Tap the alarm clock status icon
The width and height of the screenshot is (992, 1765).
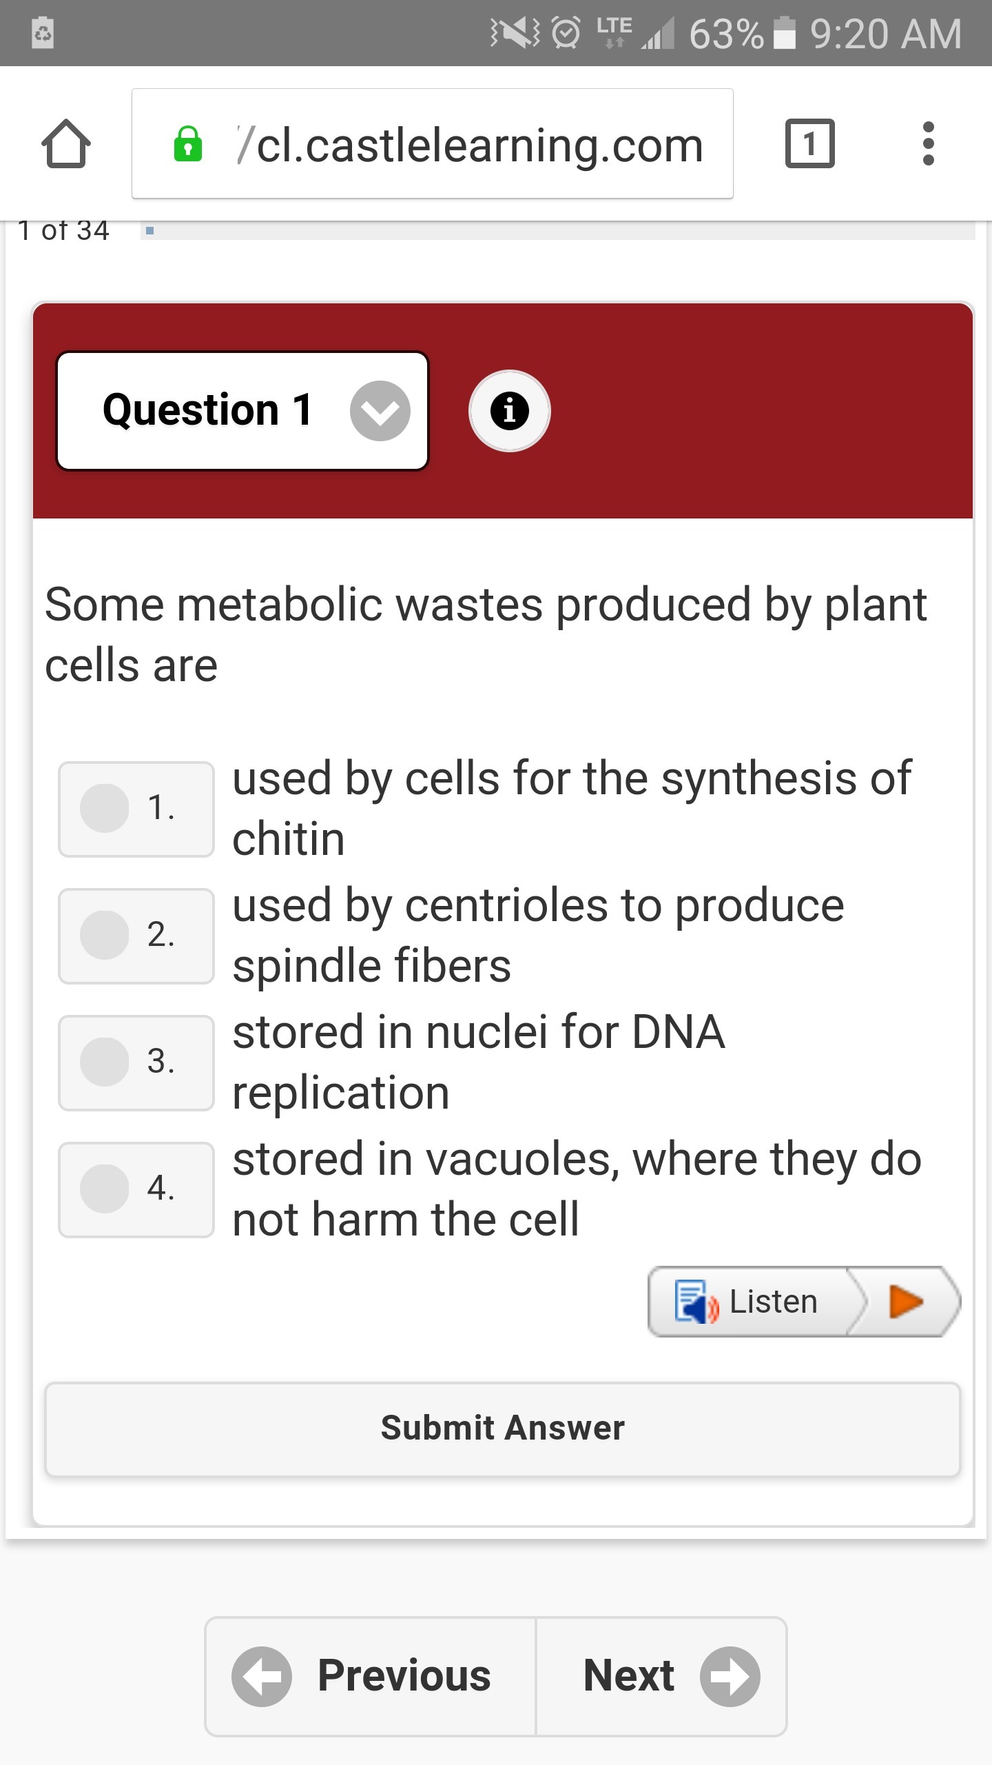(566, 33)
